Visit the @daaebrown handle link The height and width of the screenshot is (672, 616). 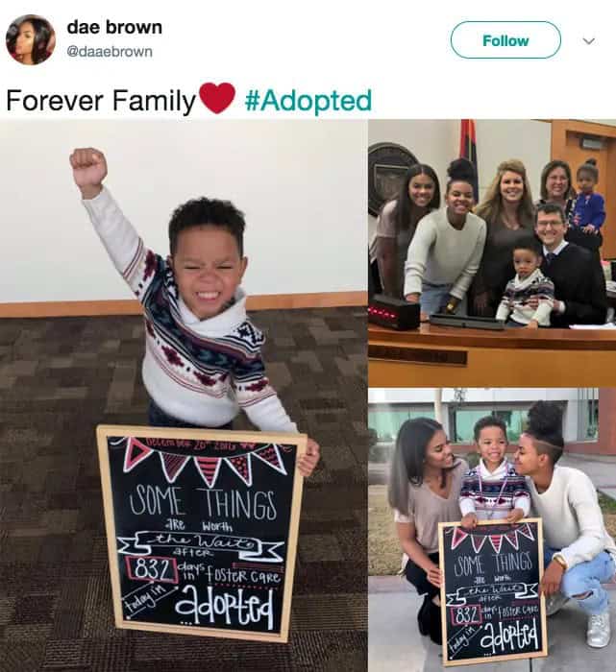(x=110, y=52)
